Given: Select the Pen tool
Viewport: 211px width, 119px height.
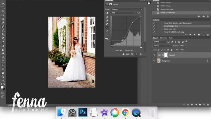Looking at the screenshot, I should tap(3, 58).
